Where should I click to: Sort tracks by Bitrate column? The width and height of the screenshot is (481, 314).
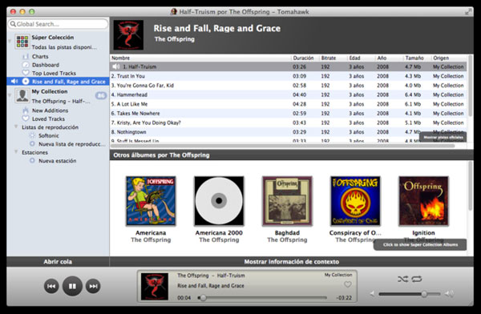coord(333,58)
